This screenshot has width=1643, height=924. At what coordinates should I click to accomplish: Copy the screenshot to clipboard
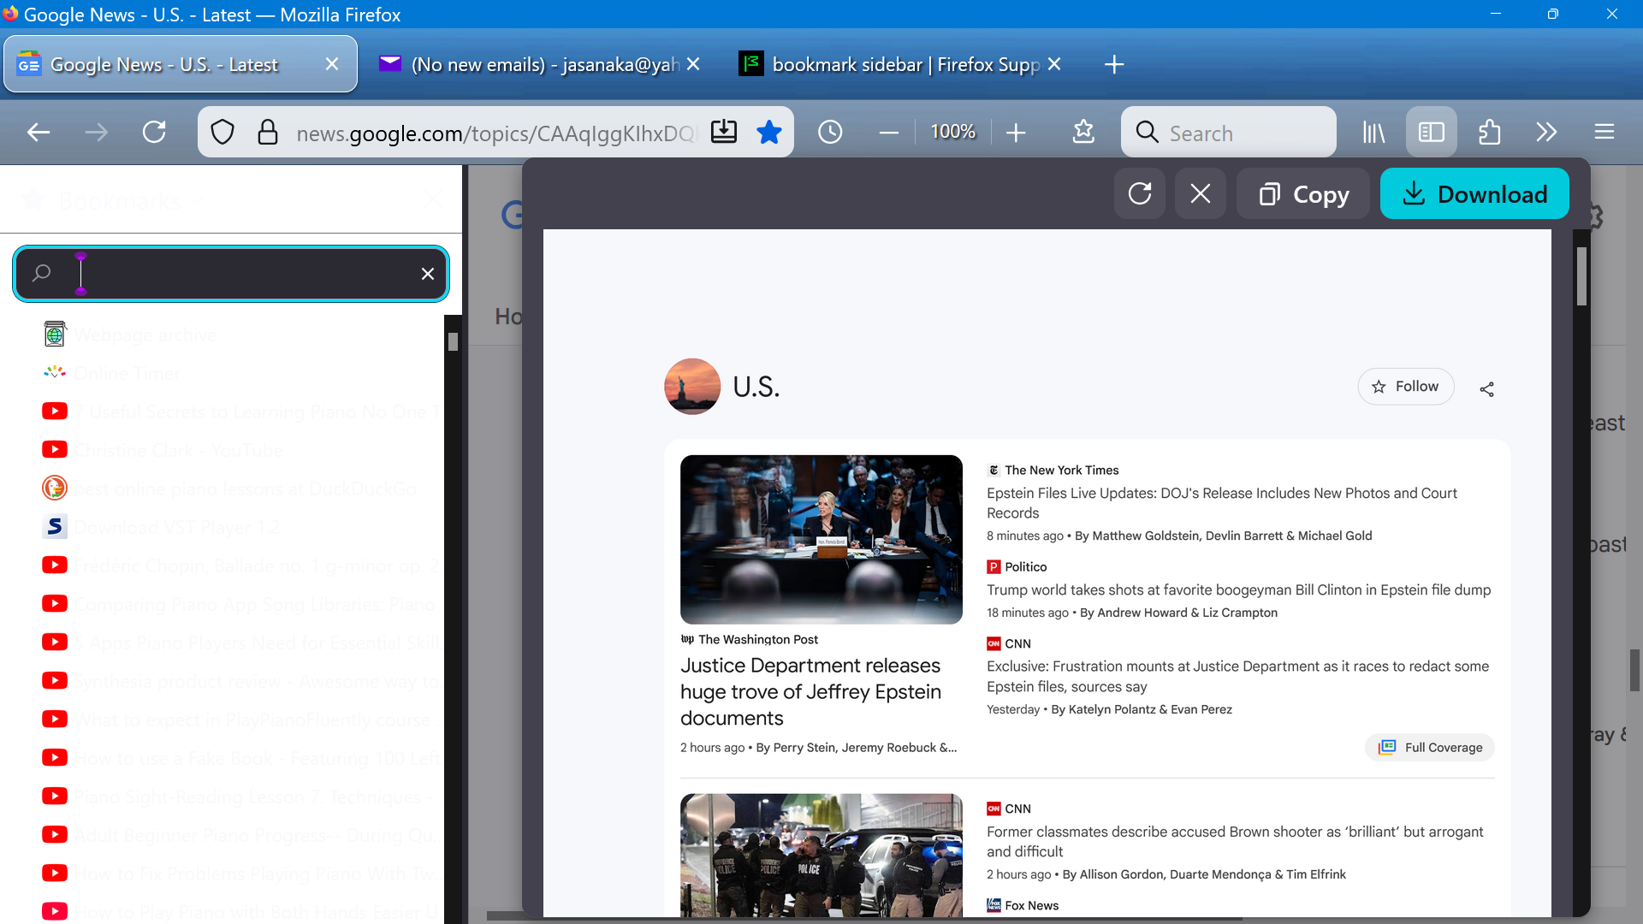pyautogui.click(x=1302, y=194)
